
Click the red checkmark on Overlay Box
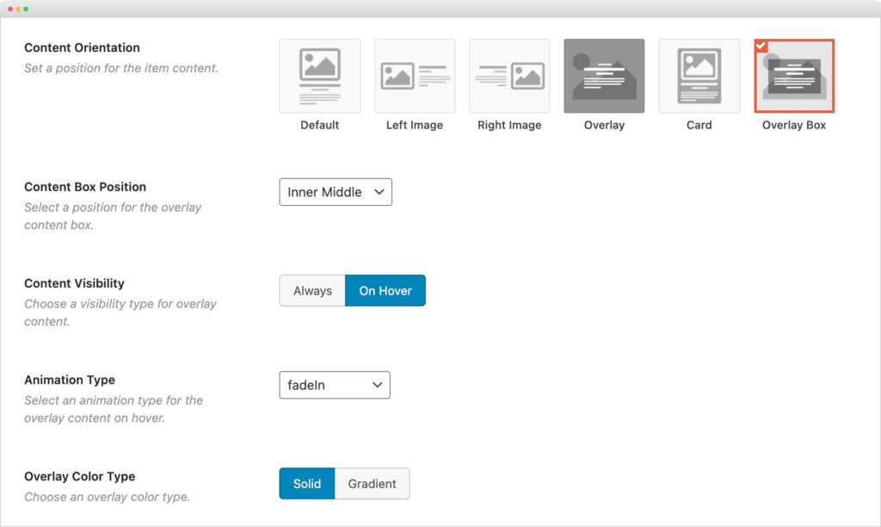pos(761,46)
